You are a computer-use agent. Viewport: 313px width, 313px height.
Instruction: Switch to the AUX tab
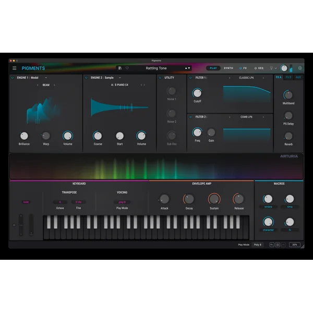click(298, 77)
